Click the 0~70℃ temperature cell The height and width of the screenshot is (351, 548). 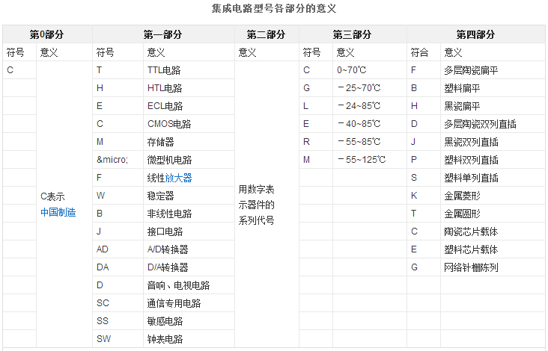(x=370, y=70)
